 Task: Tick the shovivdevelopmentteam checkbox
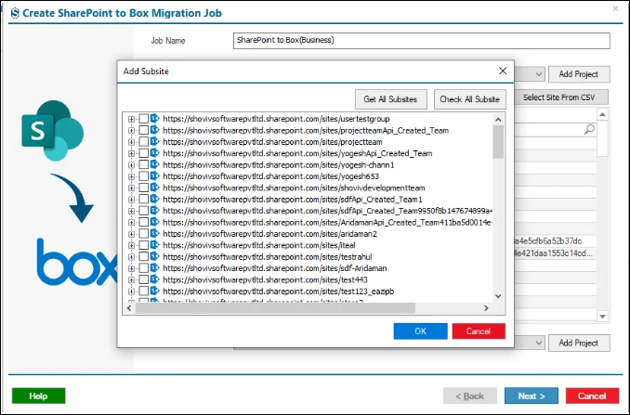(x=143, y=188)
